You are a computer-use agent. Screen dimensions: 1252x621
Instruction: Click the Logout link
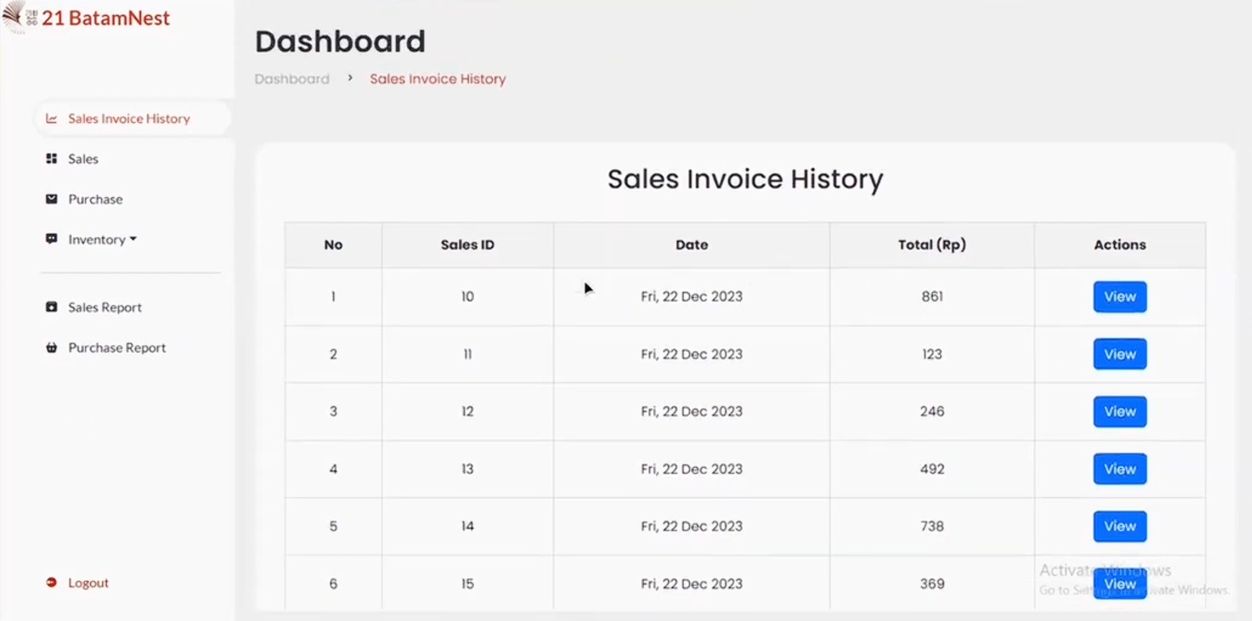tap(87, 583)
